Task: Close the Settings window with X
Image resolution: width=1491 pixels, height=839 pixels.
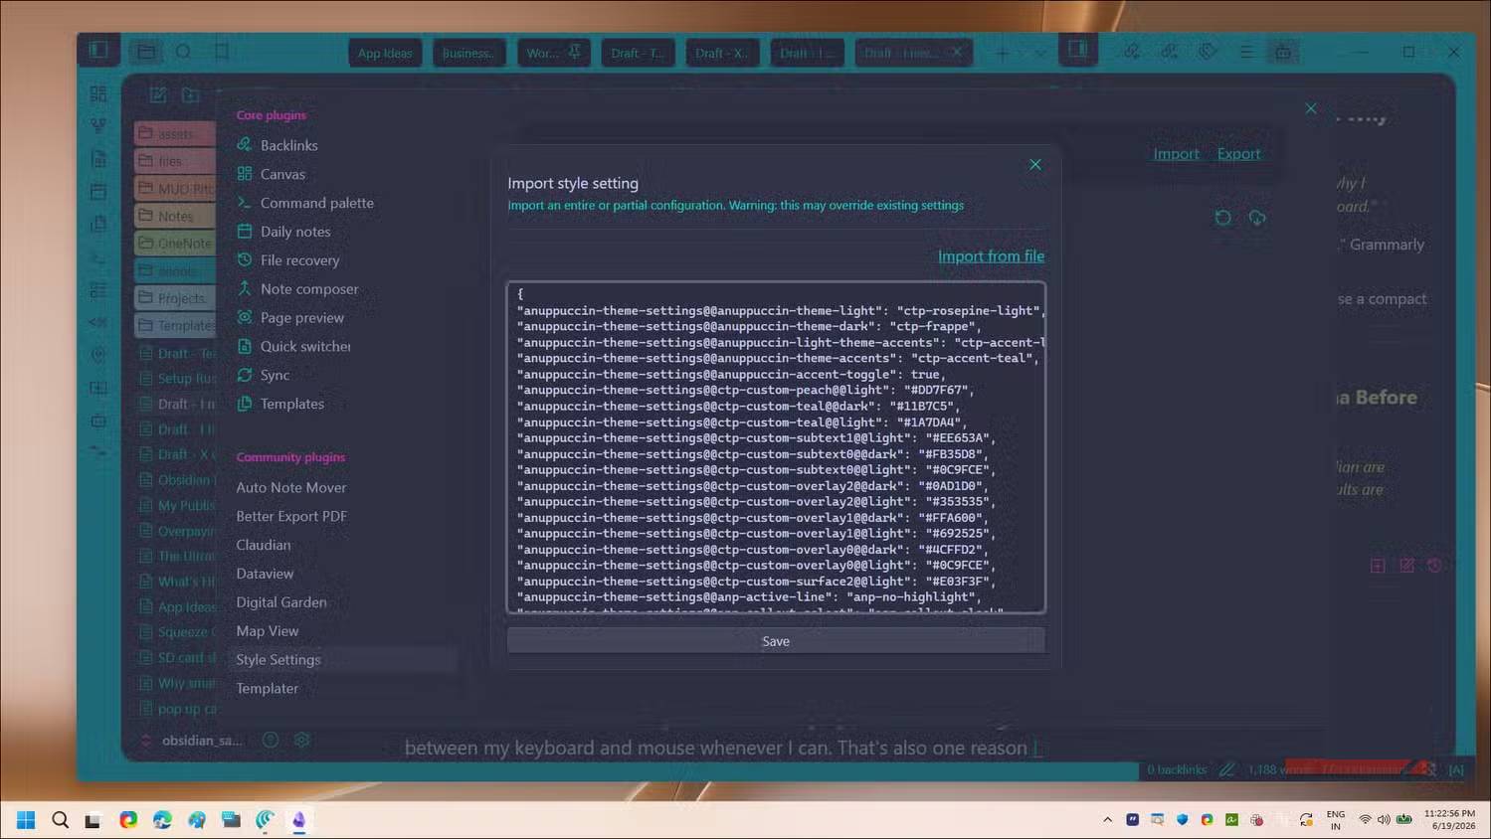Action: click(1311, 108)
